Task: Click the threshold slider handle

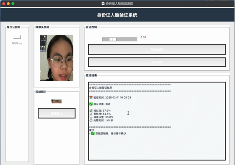Action: point(113,39)
